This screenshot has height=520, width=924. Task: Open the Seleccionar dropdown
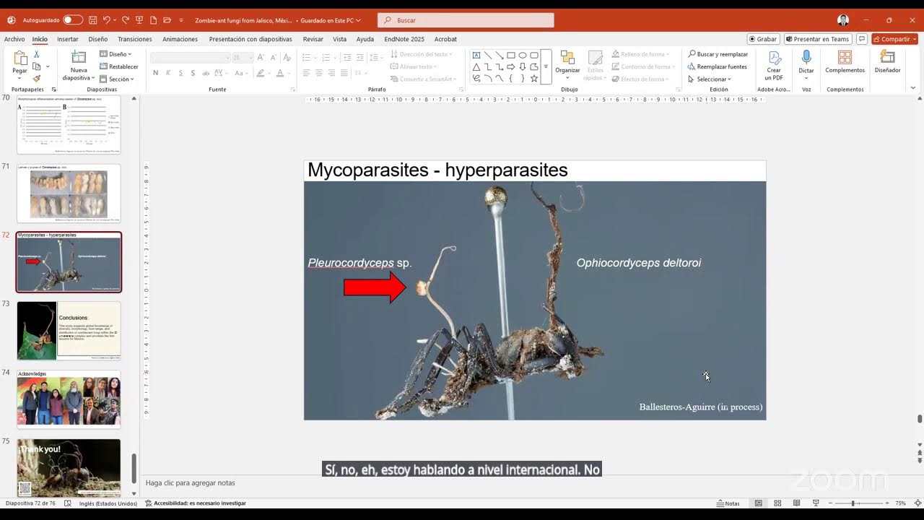(x=710, y=79)
